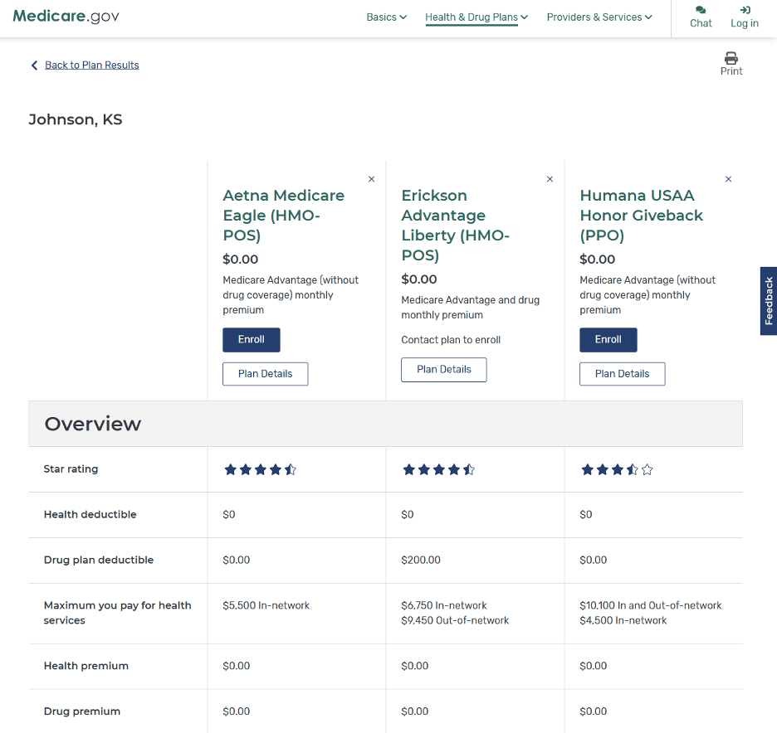Enroll in Humana USAA Honor Giveback plan
The width and height of the screenshot is (777, 733).
coord(608,339)
